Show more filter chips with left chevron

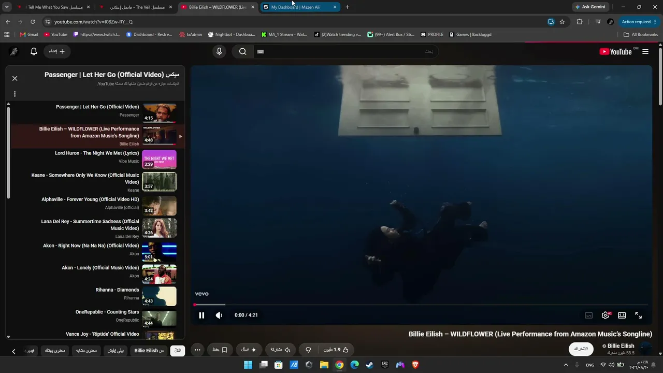pos(13,351)
